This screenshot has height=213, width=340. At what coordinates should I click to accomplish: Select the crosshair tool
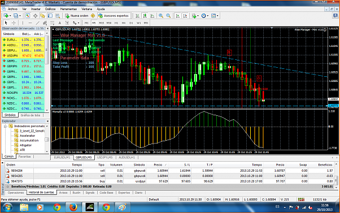tap(14, 23)
